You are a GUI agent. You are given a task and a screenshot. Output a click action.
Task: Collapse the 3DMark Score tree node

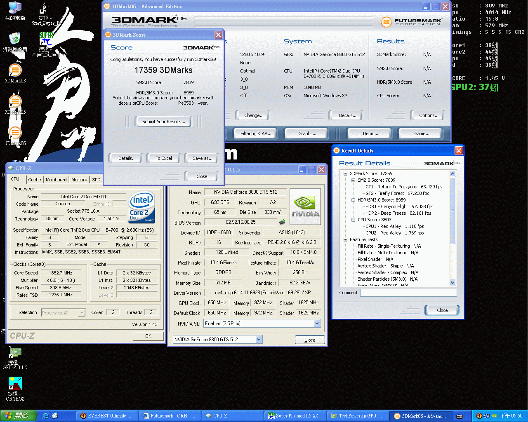[x=345, y=173]
